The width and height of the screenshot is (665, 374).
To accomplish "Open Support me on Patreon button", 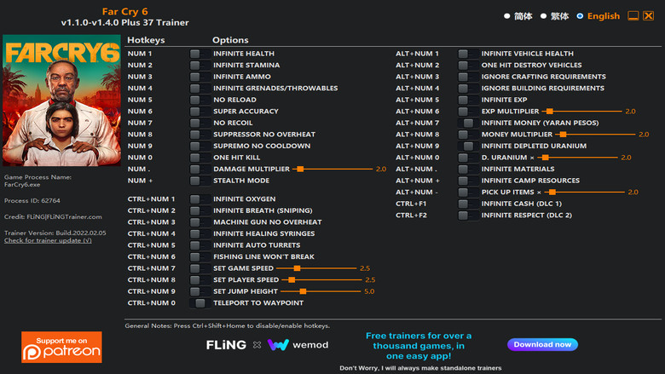I will click(61, 348).
